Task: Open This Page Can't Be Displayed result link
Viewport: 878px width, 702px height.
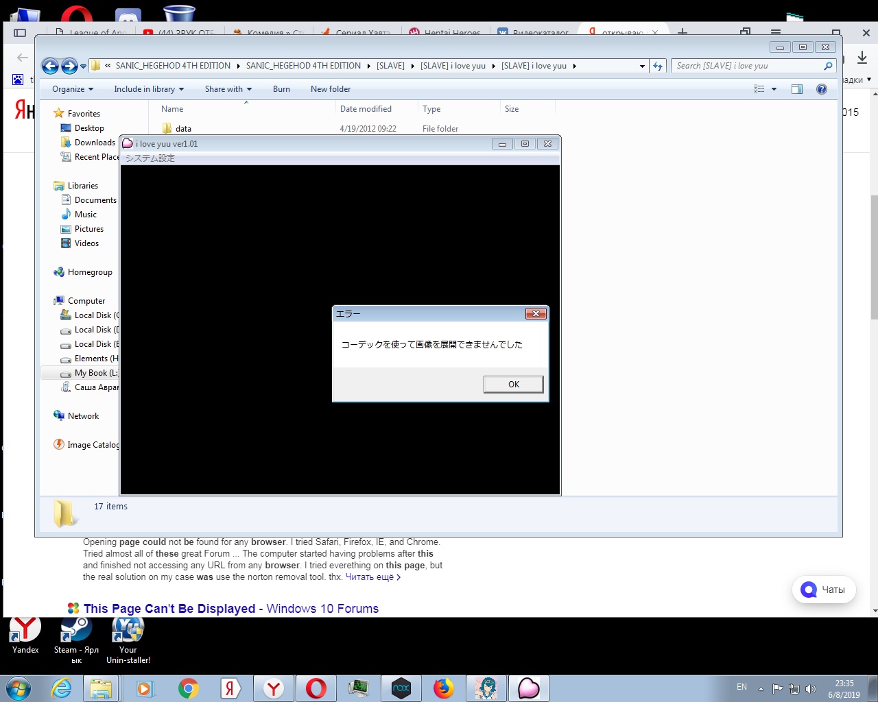Action: (x=231, y=609)
